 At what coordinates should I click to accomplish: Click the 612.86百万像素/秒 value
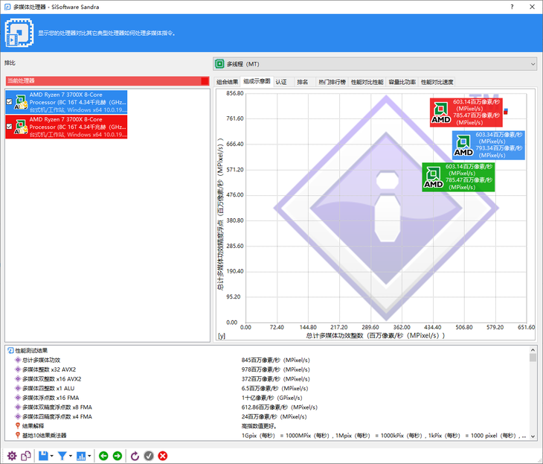(x=279, y=407)
